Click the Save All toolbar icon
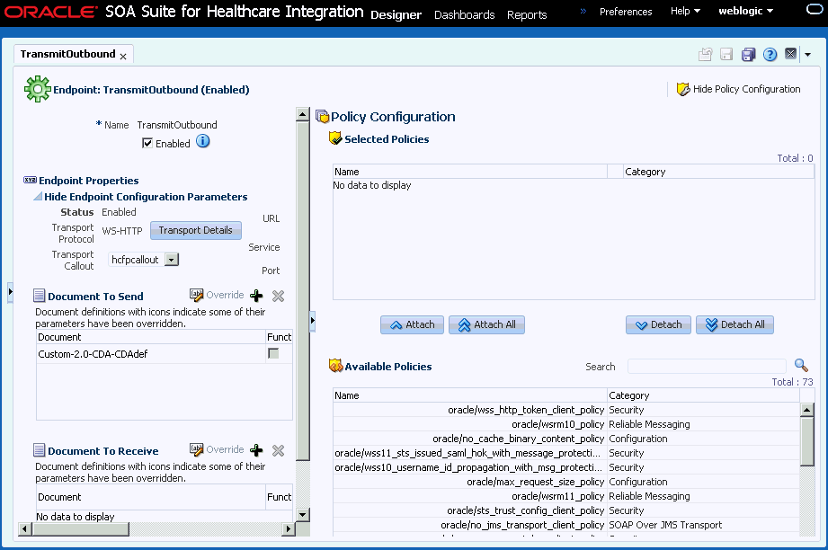 pyautogui.click(x=748, y=54)
